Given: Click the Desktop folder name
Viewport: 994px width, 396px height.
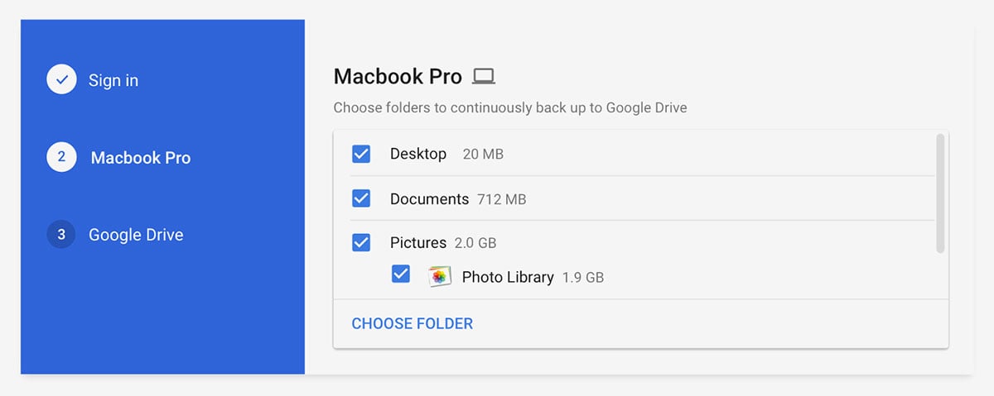Looking at the screenshot, I should [418, 154].
